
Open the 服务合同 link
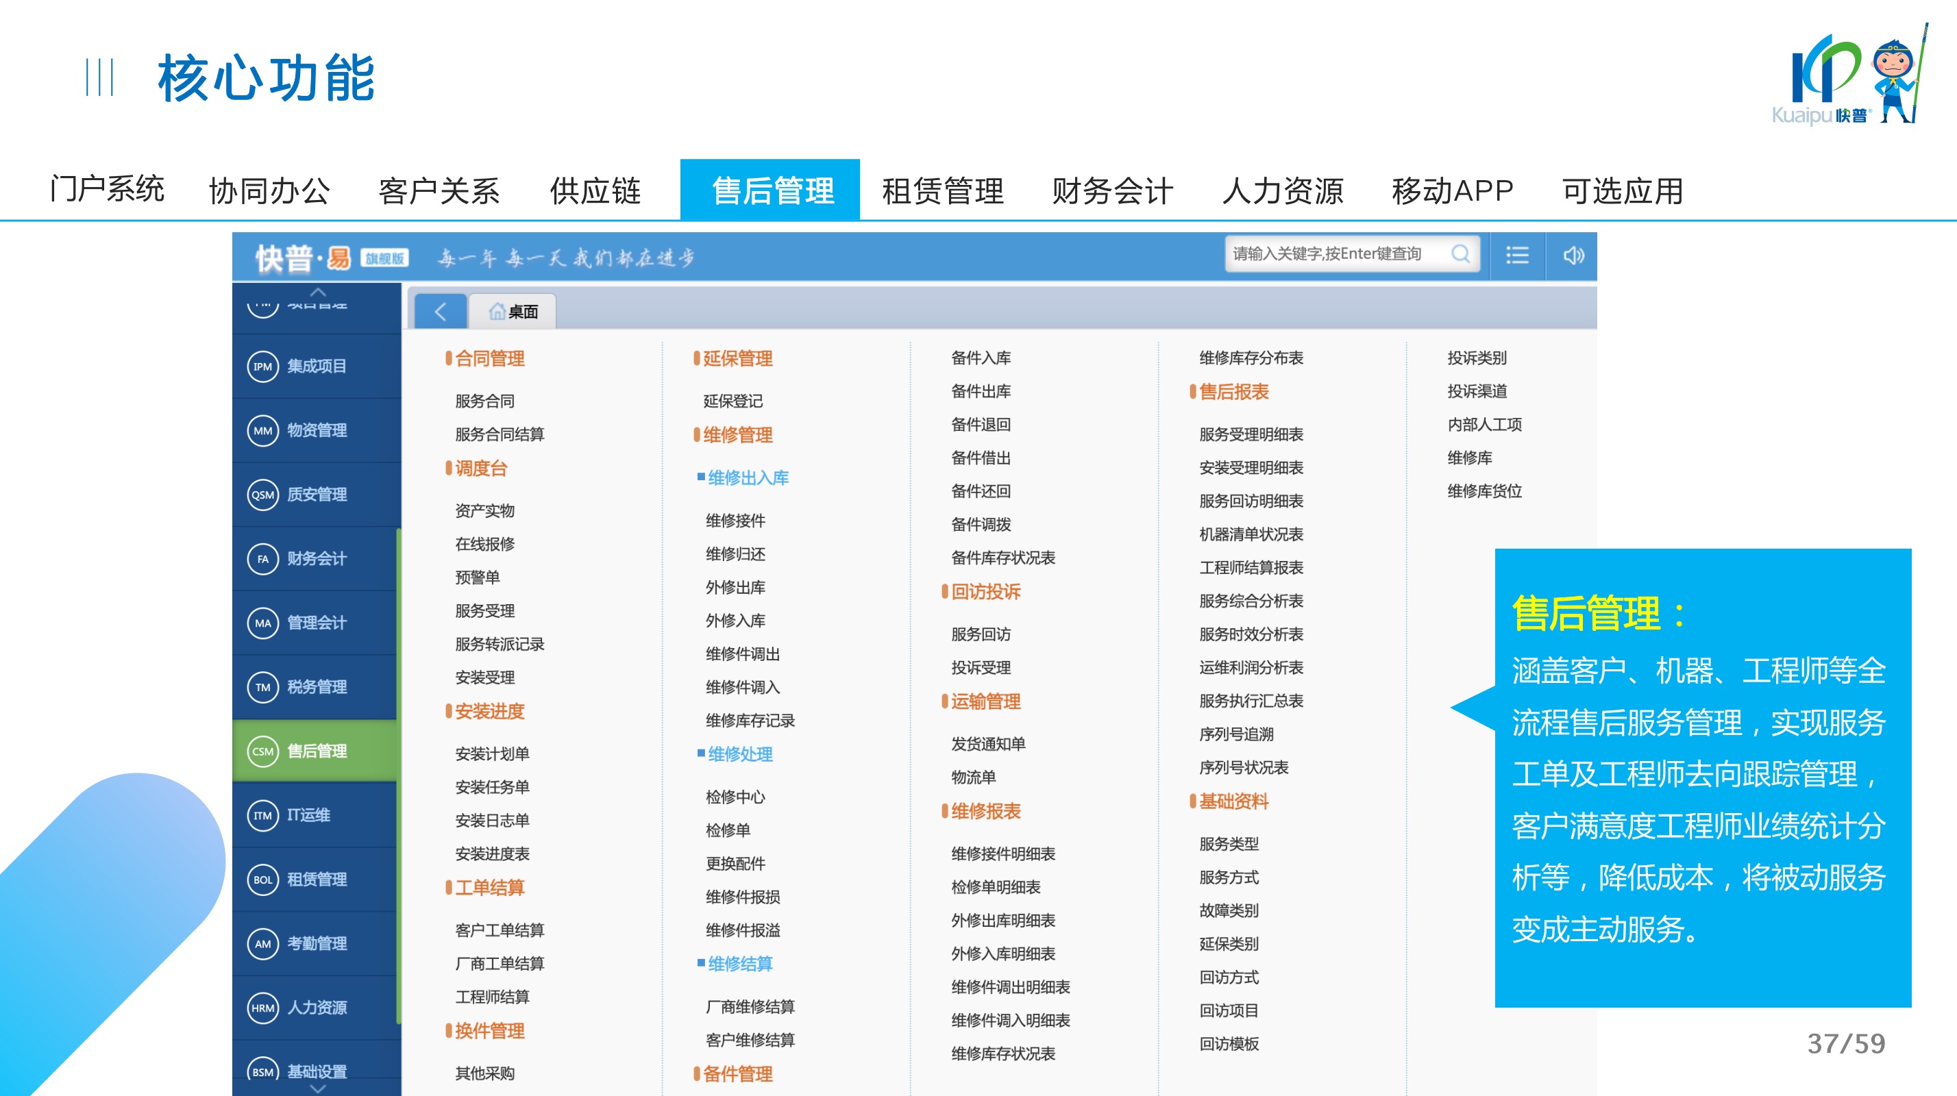(x=484, y=401)
